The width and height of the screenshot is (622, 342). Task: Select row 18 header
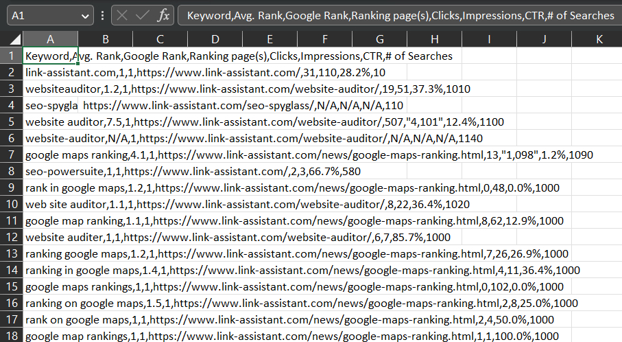11,336
